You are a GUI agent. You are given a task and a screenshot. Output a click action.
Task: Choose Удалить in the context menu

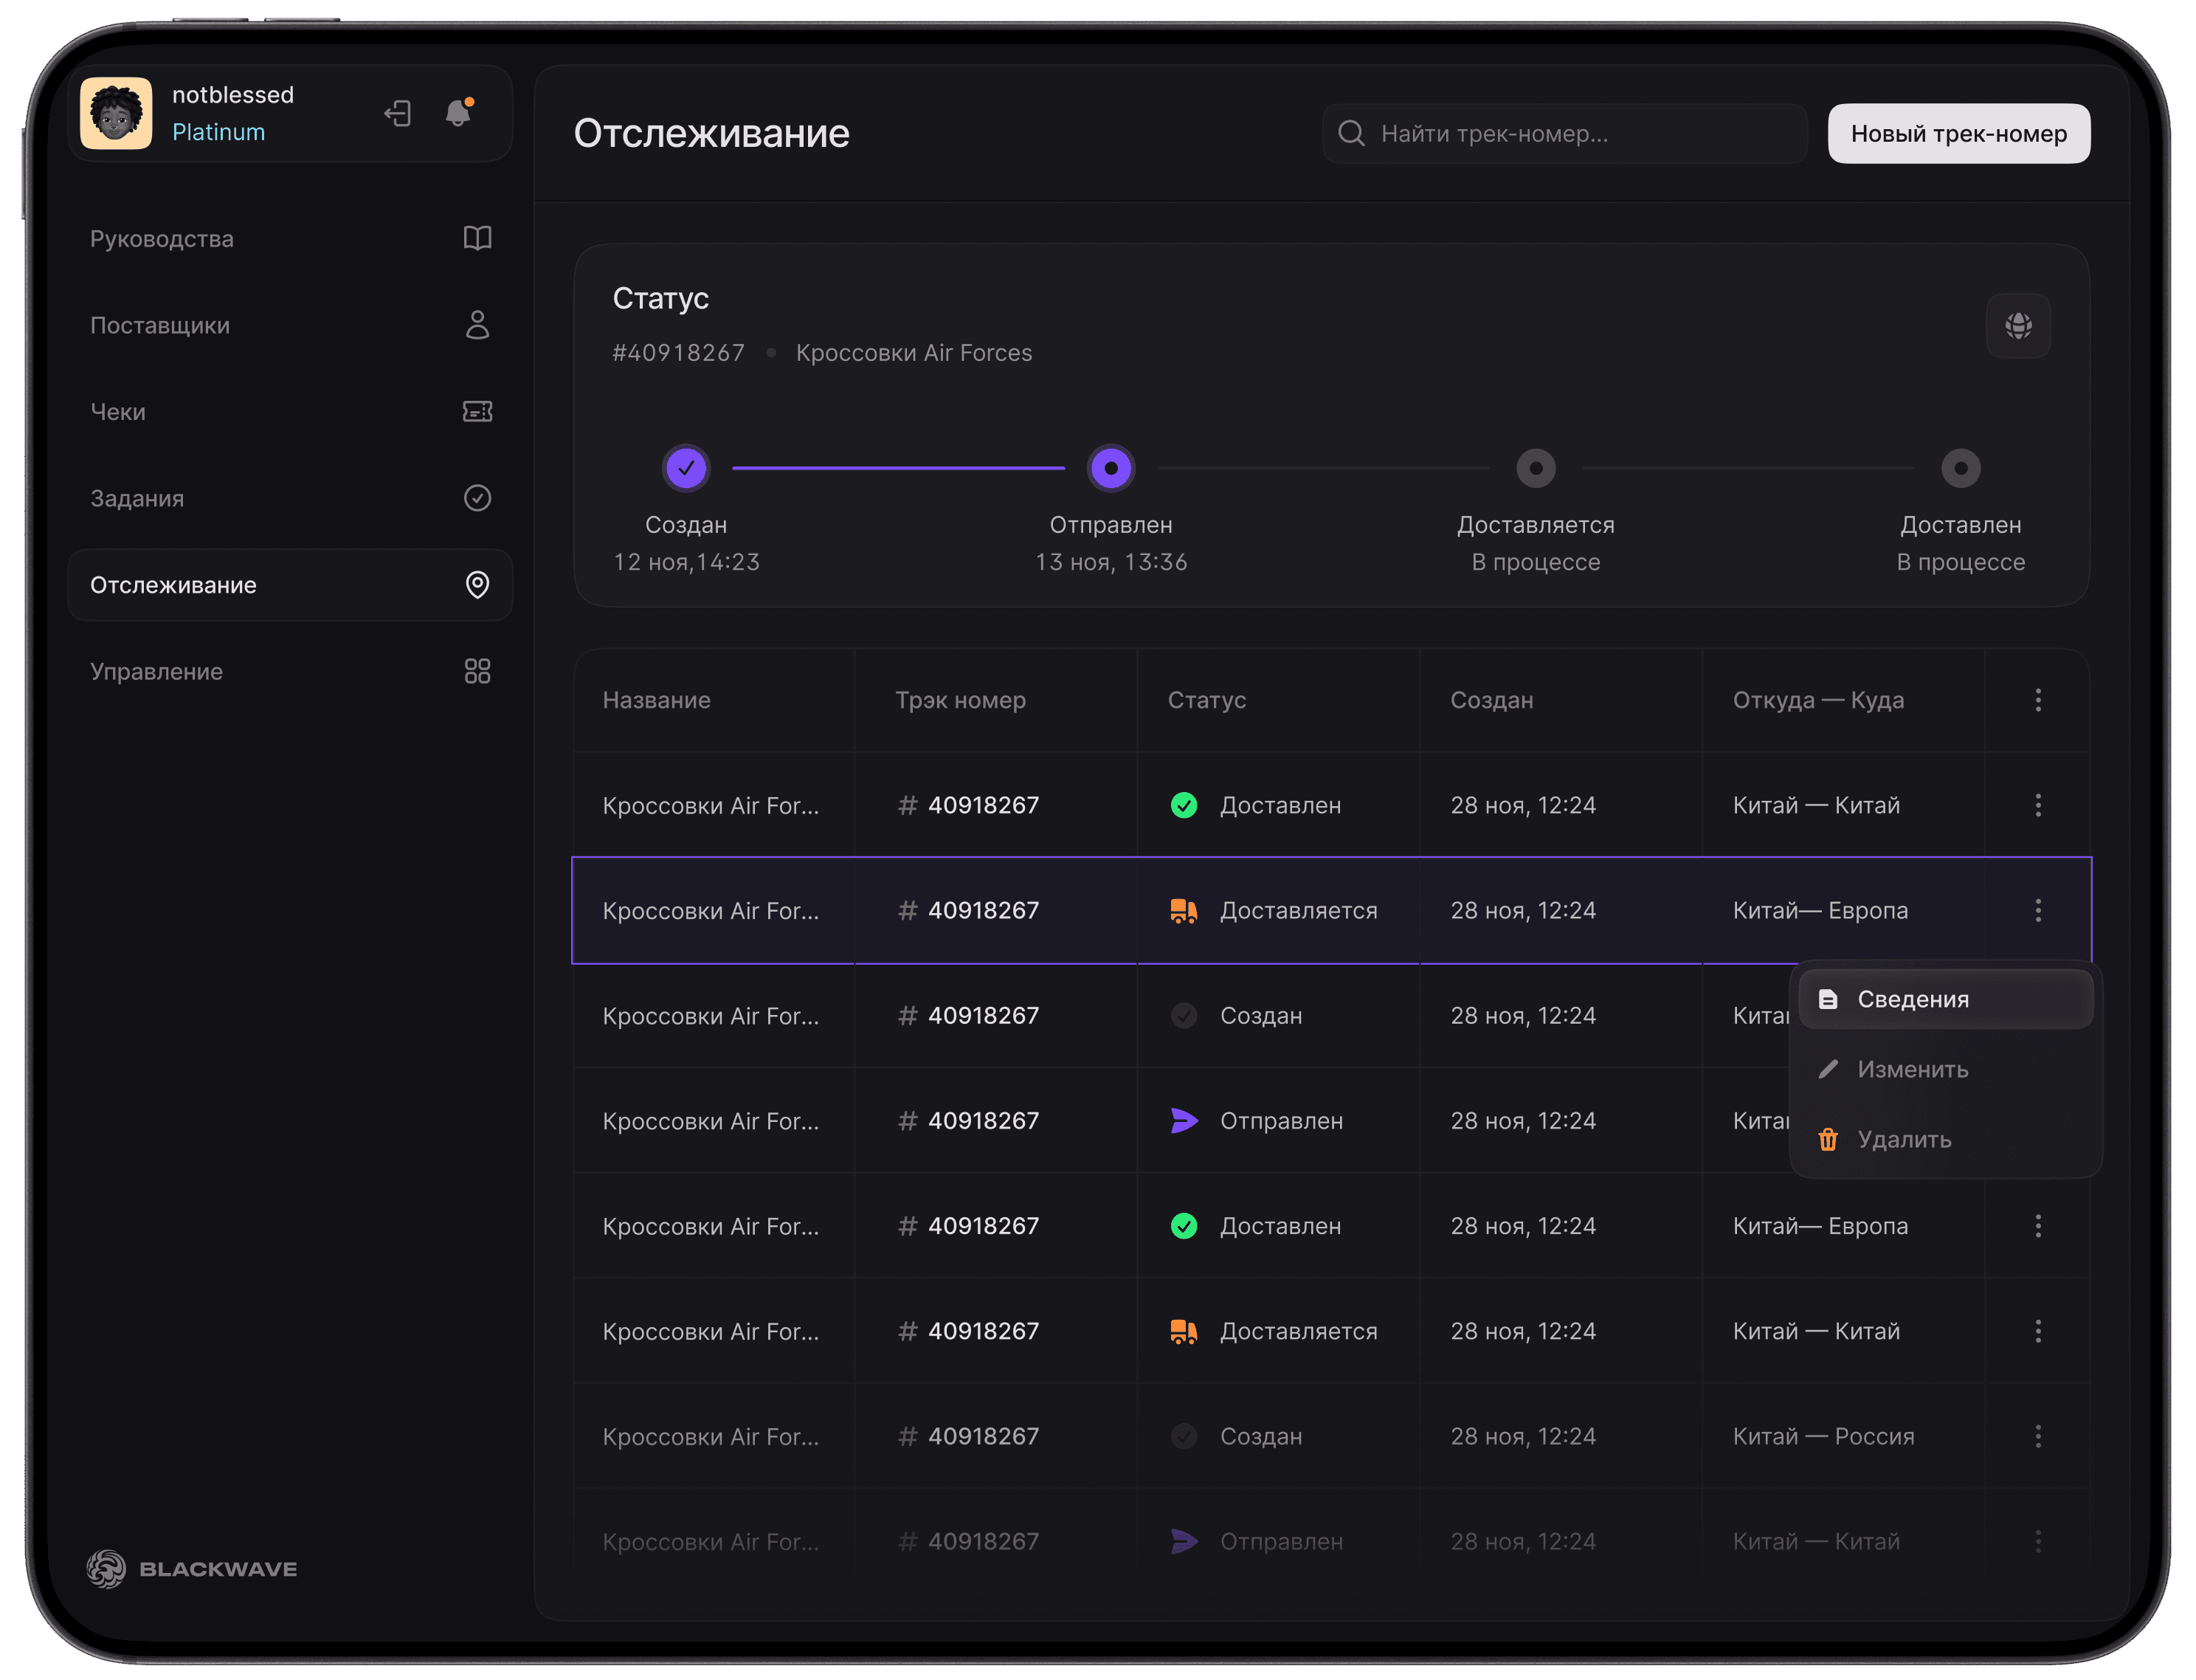click(x=1903, y=1139)
